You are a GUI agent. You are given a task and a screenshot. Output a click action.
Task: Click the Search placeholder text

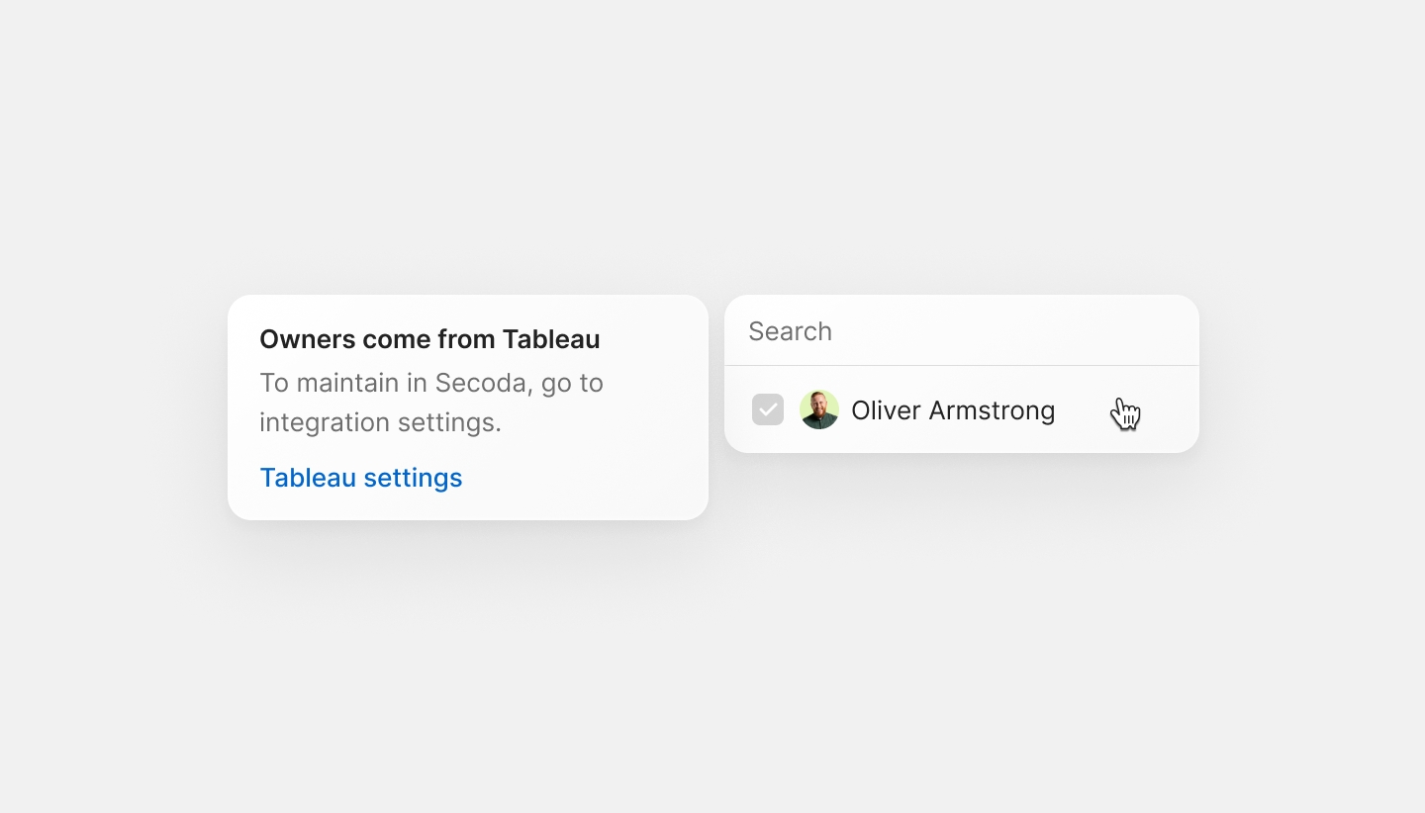790,331
